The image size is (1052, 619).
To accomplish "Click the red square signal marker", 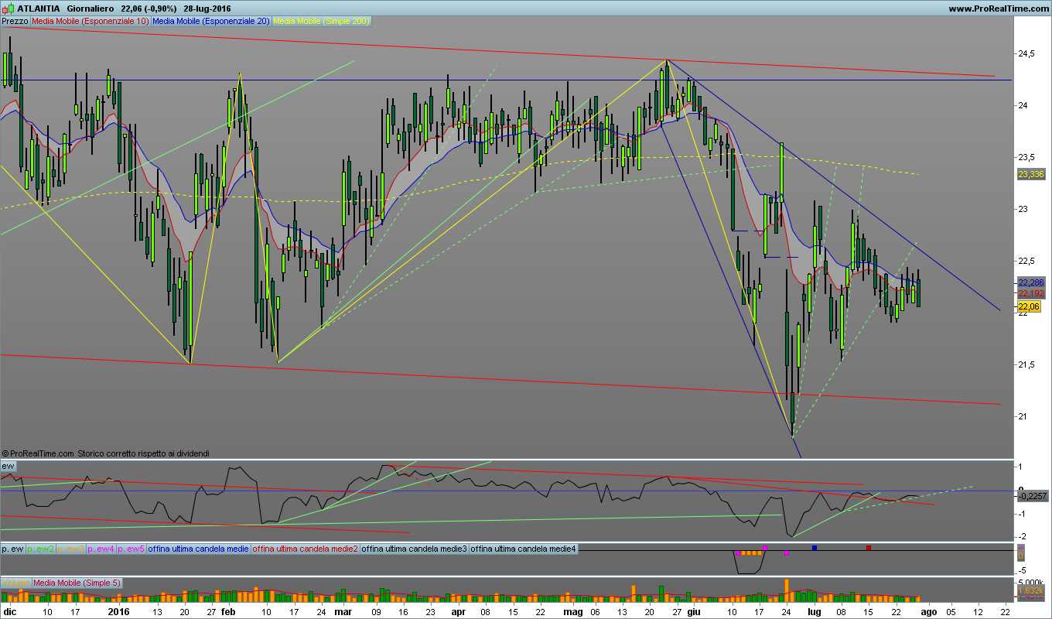I will tap(869, 548).
